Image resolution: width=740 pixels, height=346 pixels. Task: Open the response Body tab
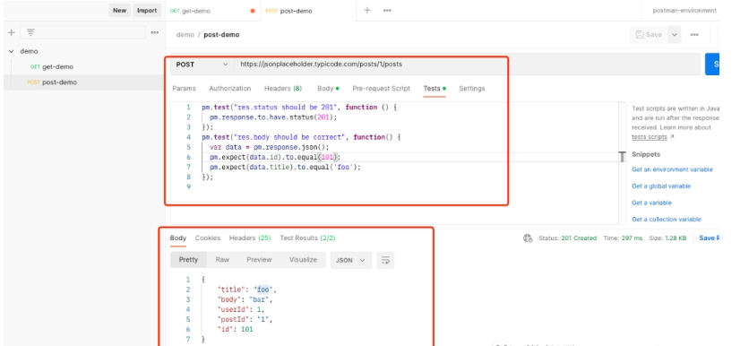(178, 238)
